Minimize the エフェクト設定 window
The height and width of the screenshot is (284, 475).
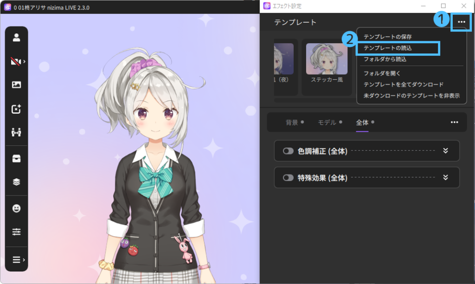pyautogui.click(x=423, y=6)
